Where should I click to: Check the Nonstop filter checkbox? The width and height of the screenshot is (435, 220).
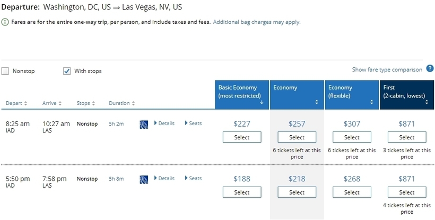(5, 71)
